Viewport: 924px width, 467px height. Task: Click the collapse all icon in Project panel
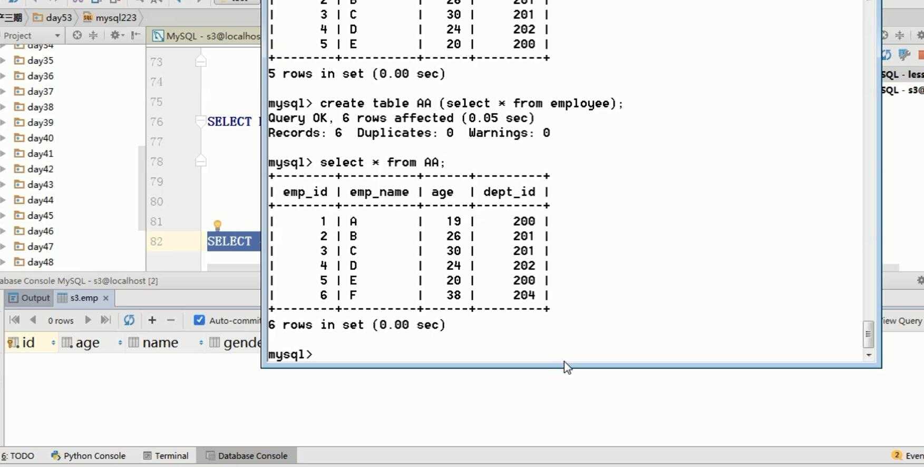coord(93,35)
